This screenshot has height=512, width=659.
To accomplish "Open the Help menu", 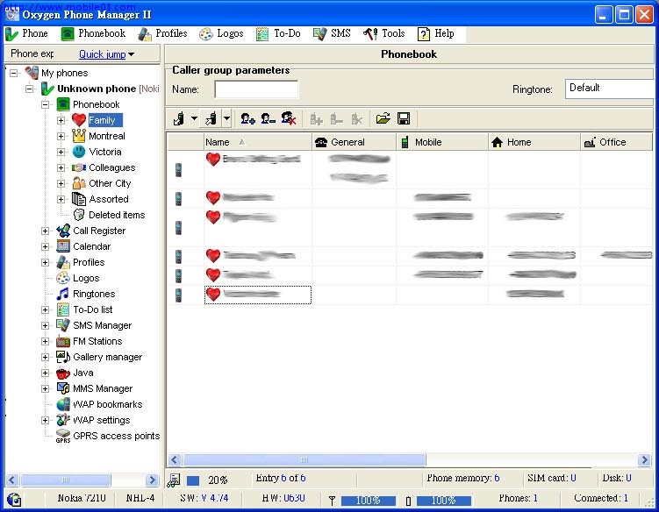I will (436, 33).
